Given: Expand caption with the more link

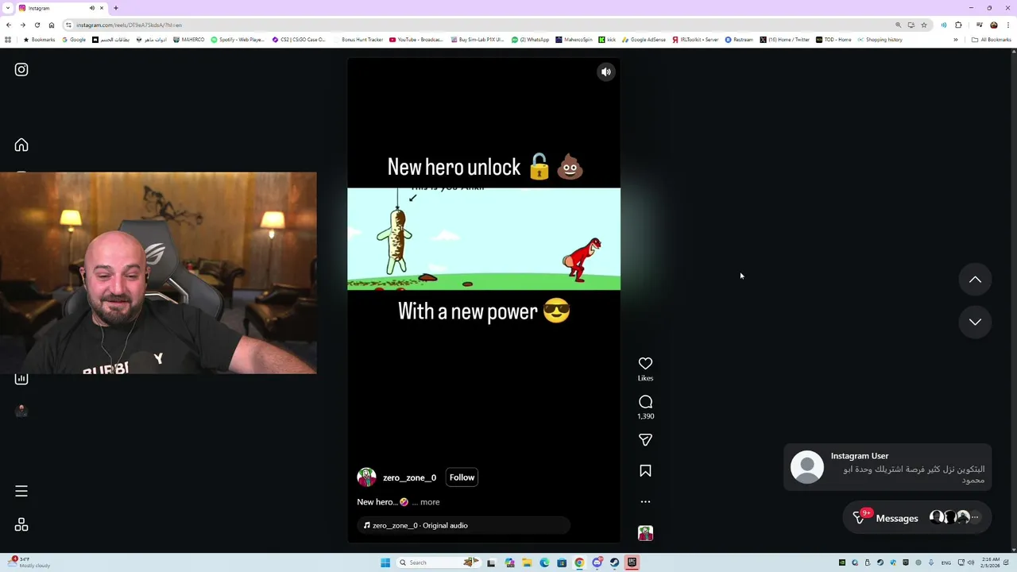Looking at the screenshot, I should click(430, 502).
